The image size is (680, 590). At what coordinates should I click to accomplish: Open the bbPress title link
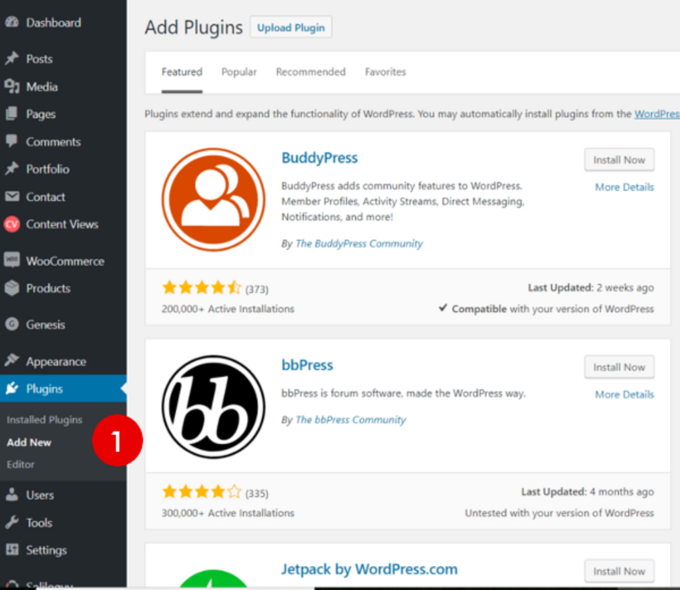pyautogui.click(x=307, y=365)
